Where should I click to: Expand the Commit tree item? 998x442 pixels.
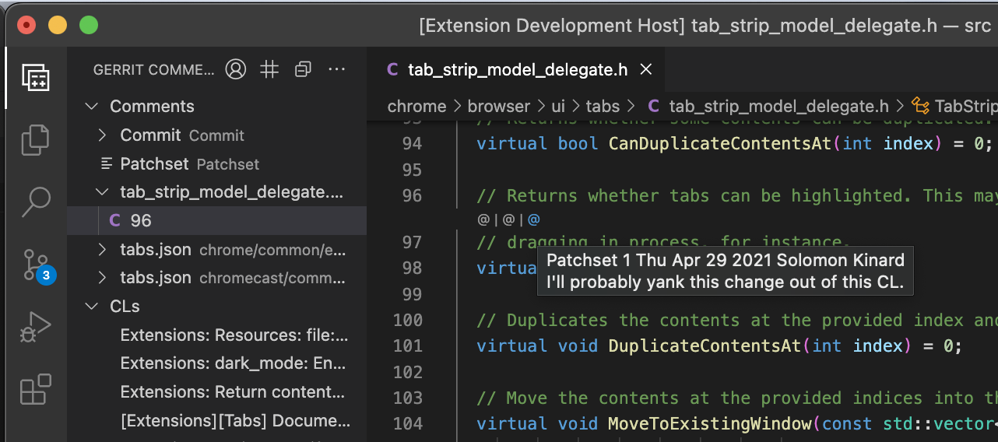tap(103, 135)
